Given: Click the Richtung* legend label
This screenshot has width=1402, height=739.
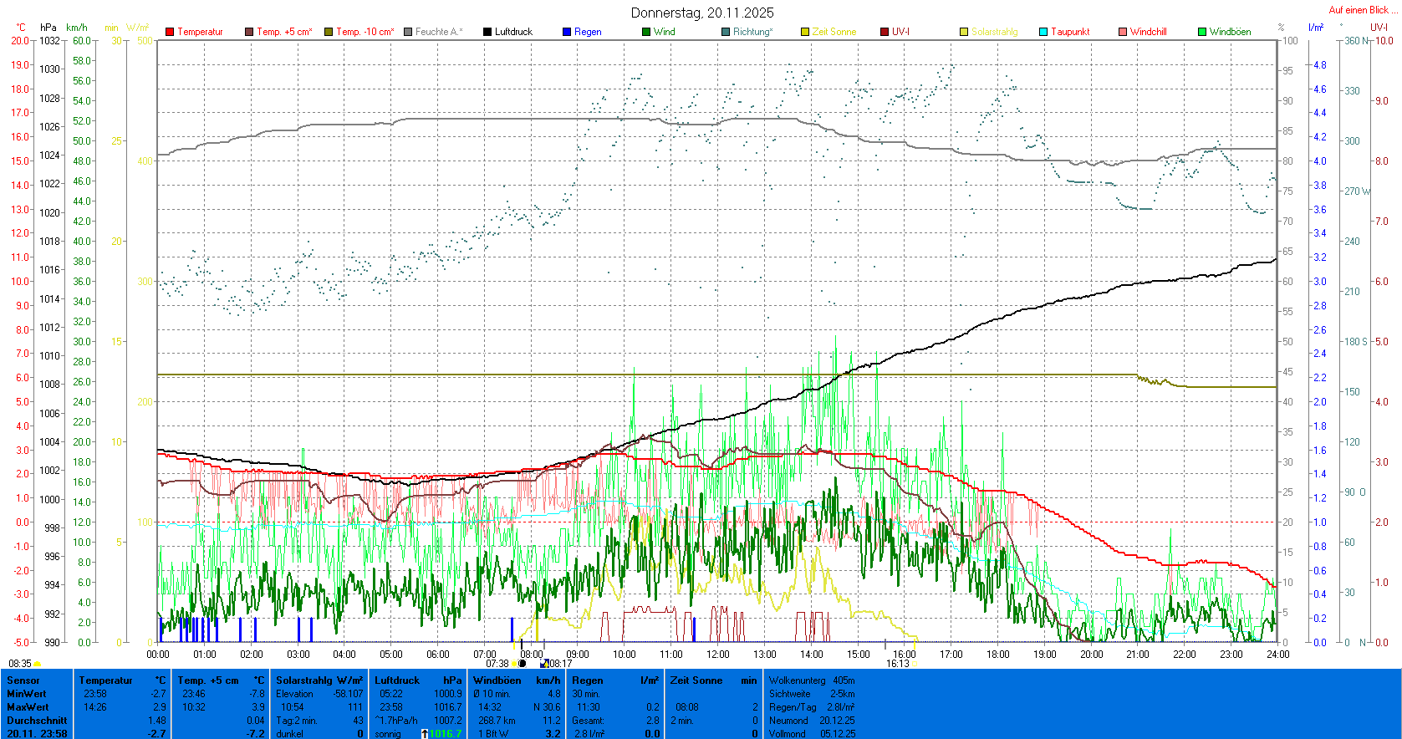Looking at the screenshot, I should (x=752, y=32).
